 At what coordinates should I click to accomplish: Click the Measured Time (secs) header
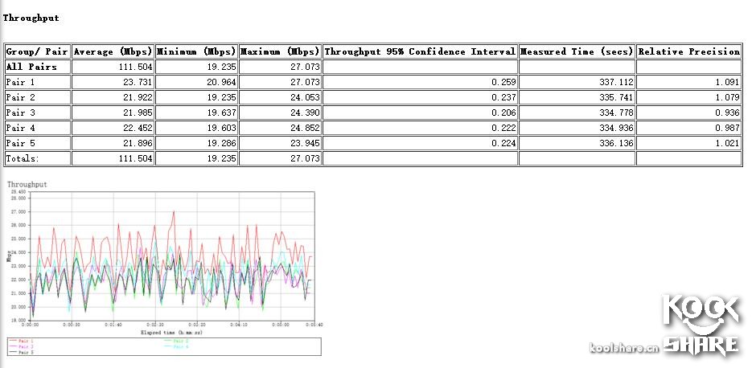tap(576, 51)
